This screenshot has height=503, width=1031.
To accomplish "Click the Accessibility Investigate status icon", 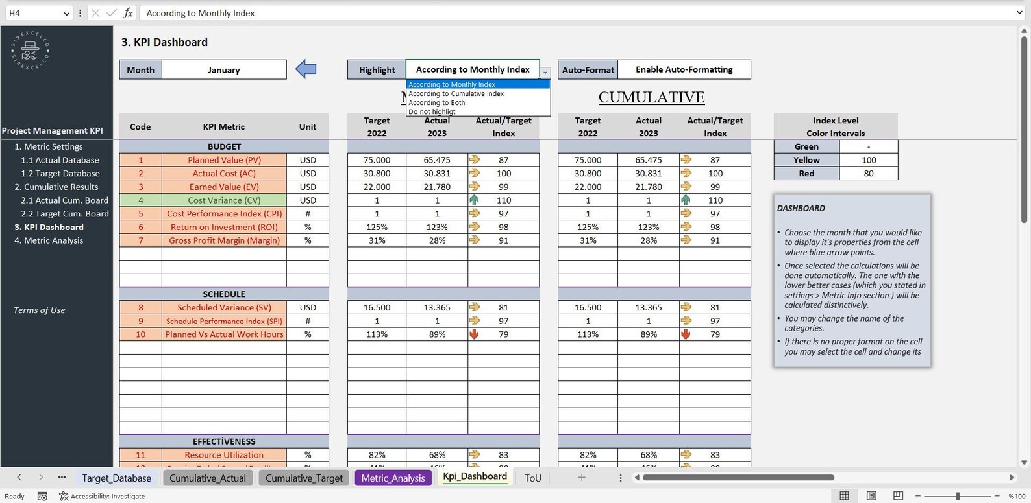I will point(64,496).
